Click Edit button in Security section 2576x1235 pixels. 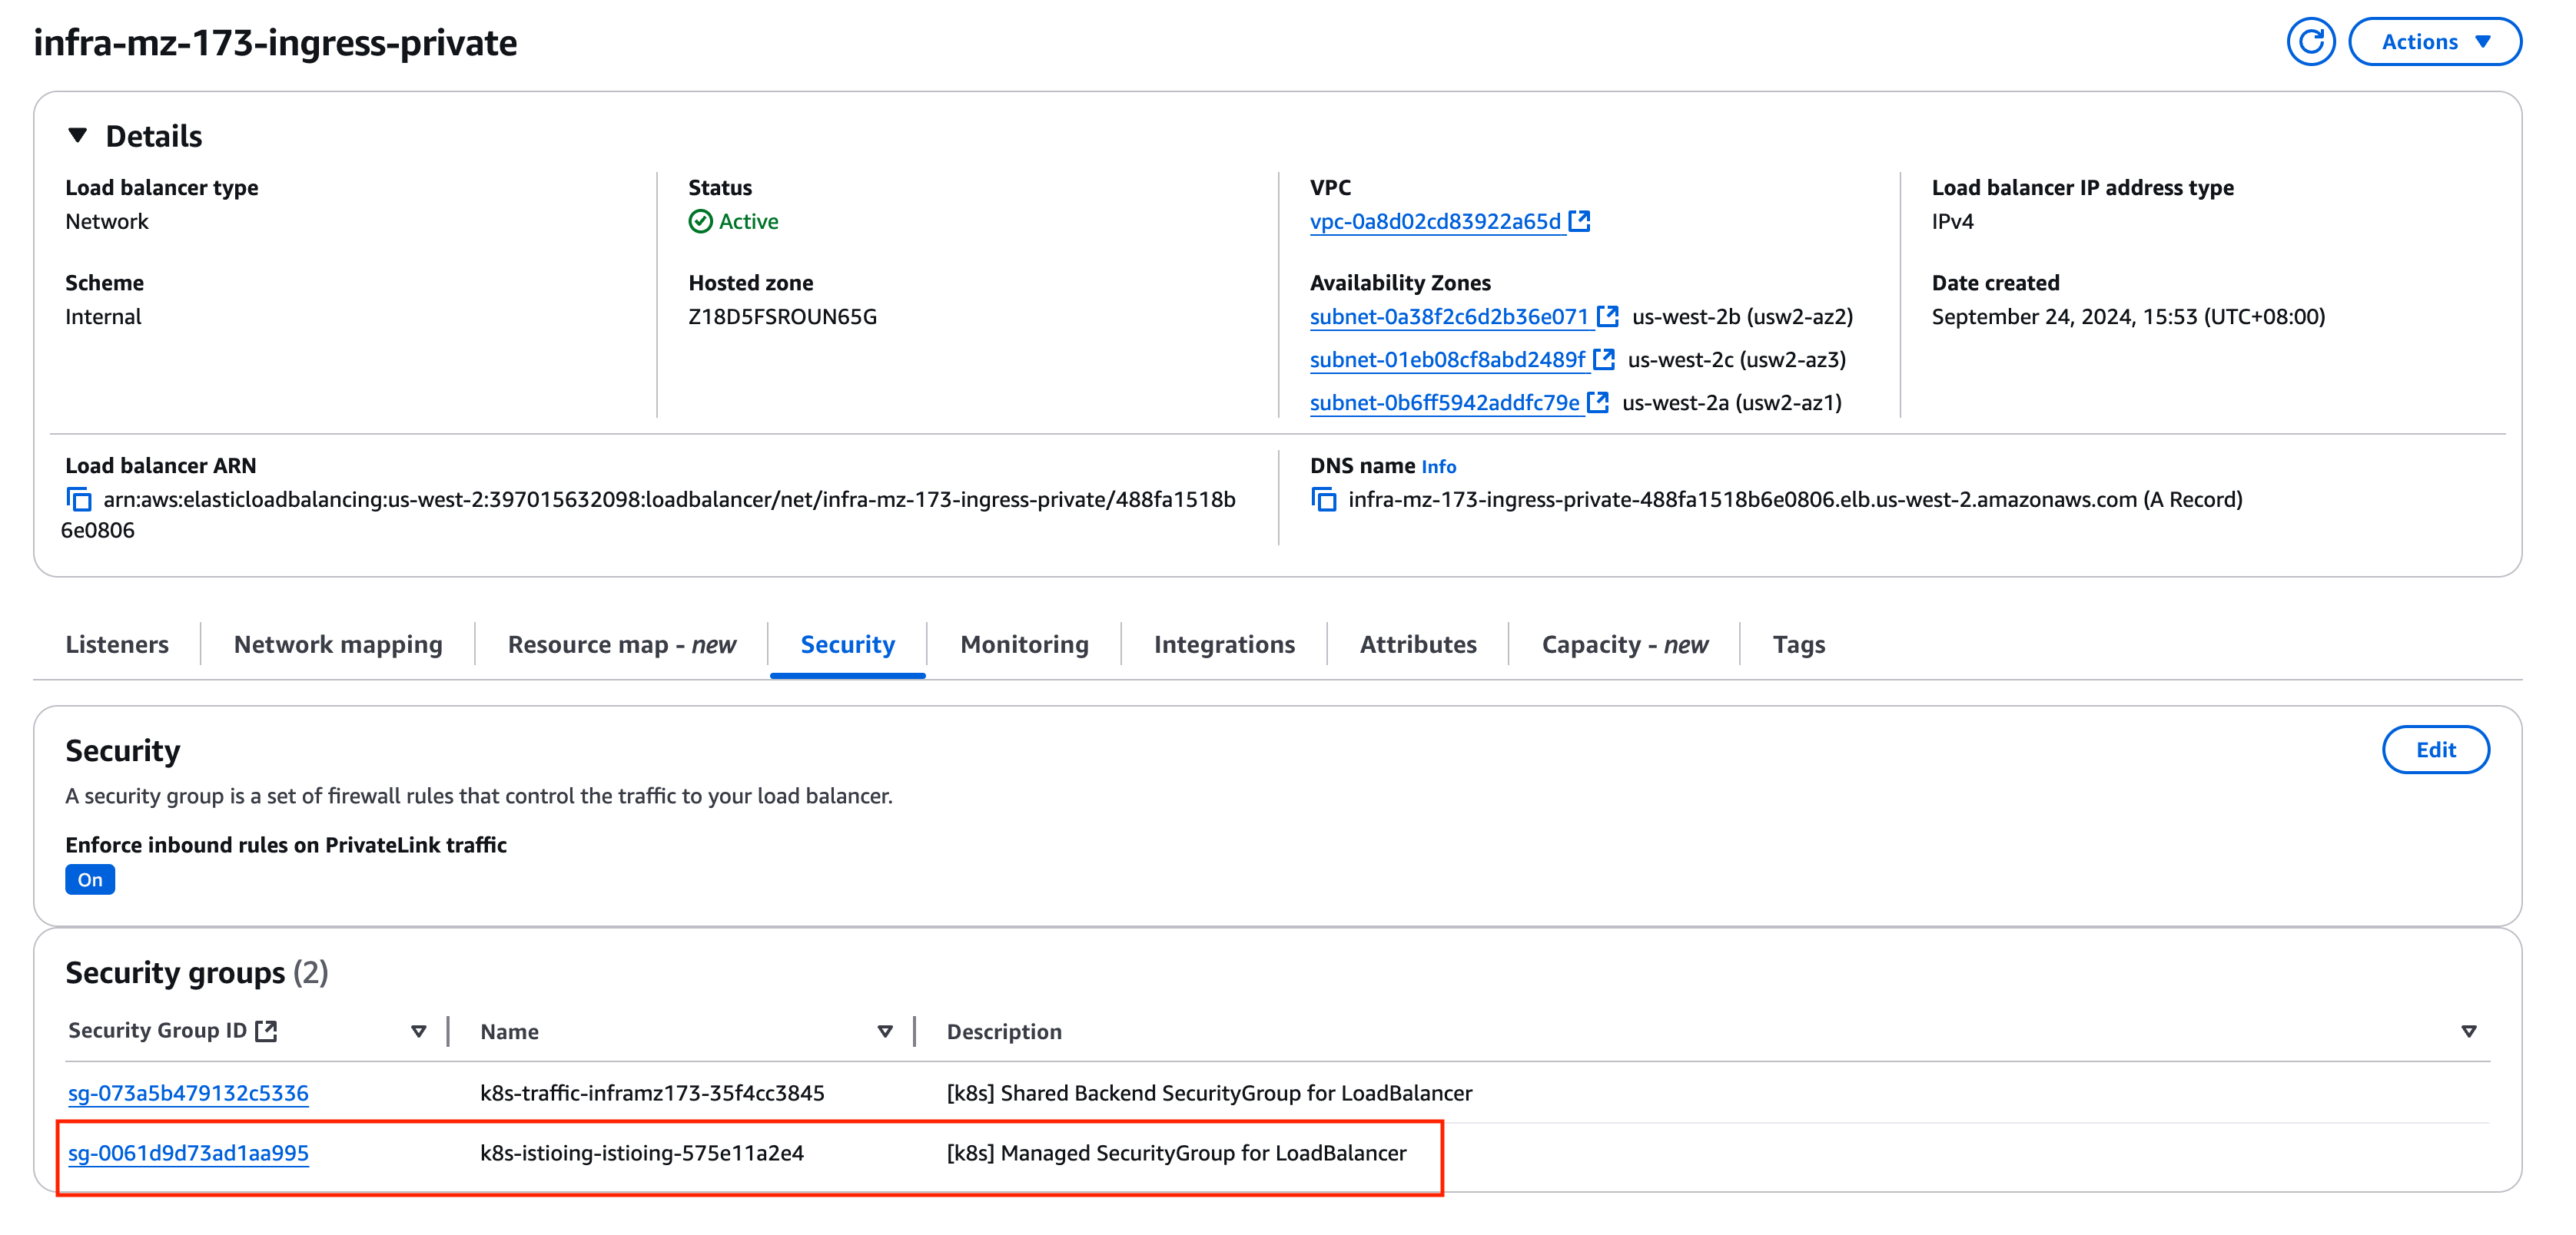pyautogui.click(x=2436, y=750)
